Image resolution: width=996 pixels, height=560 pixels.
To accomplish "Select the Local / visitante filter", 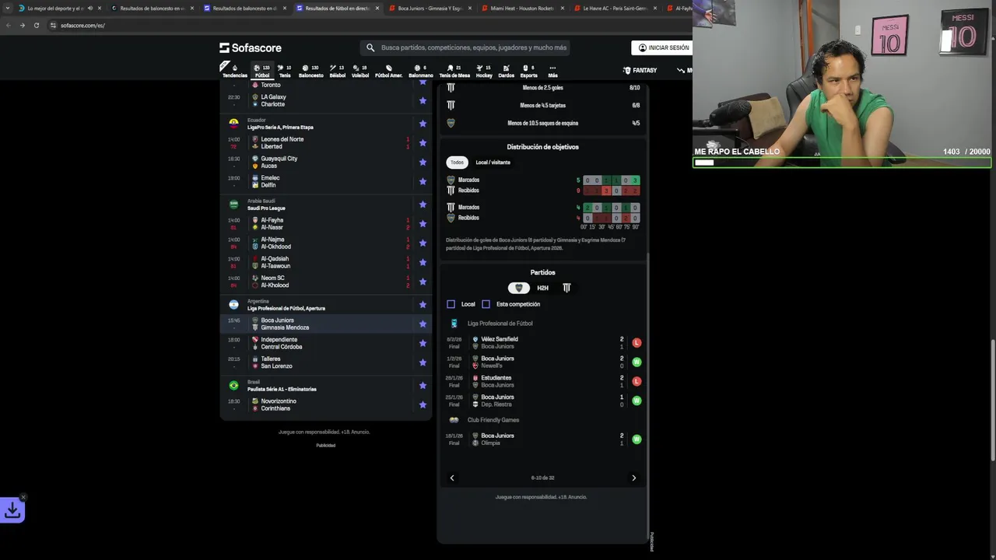I will click(493, 163).
